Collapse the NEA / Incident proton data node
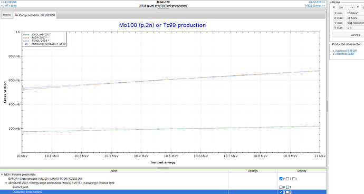Screen dimensions: 364x194 click(2, 174)
